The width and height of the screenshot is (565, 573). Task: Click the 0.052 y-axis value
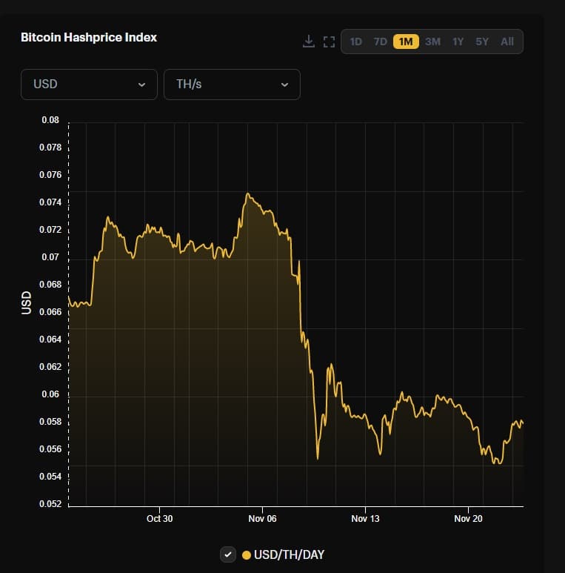pyautogui.click(x=50, y=503)
